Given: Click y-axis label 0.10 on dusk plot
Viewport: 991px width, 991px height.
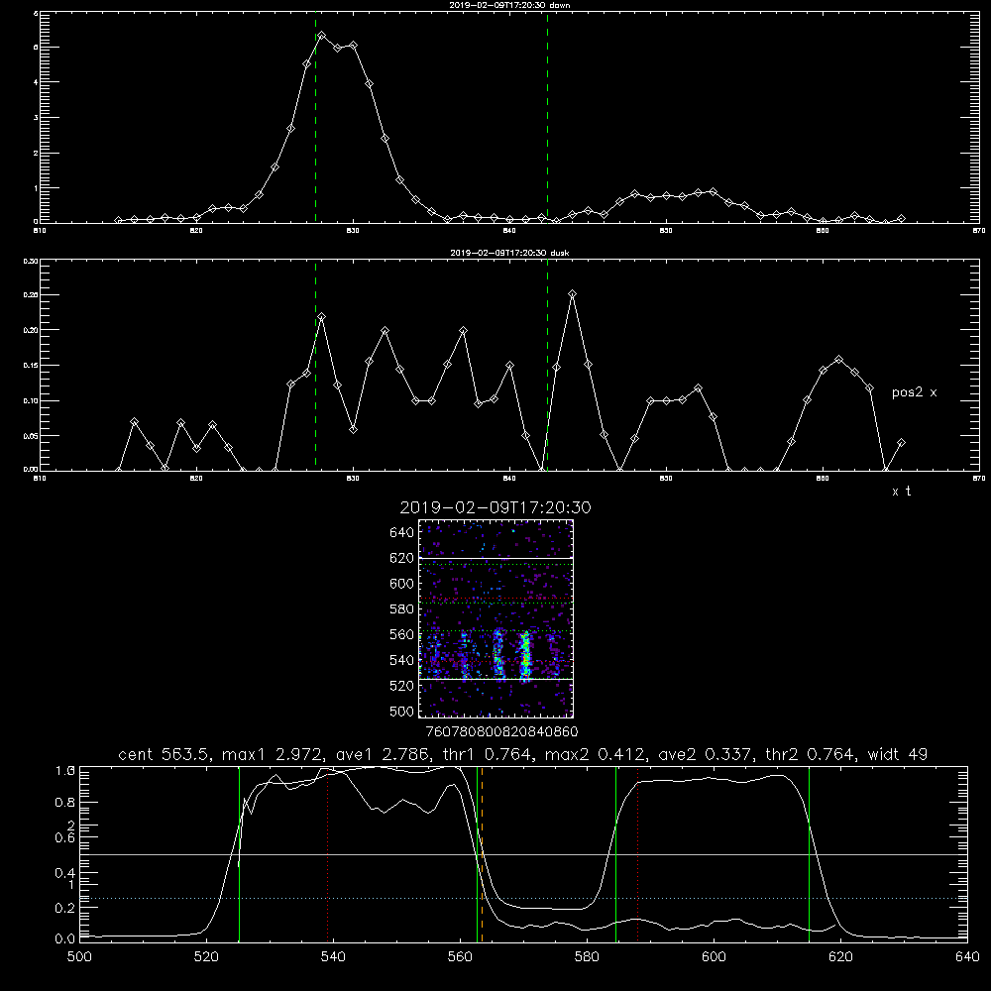Looking at the screenshot, I should click(31, 400).
